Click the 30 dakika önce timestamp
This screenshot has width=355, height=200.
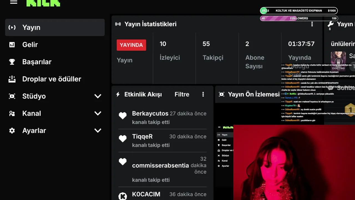(x=188, y=137)
